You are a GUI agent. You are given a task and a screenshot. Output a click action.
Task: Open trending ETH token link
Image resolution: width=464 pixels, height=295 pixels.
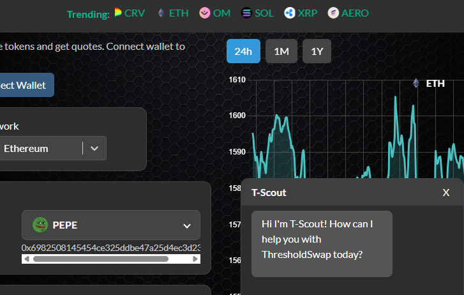(174, 13)
